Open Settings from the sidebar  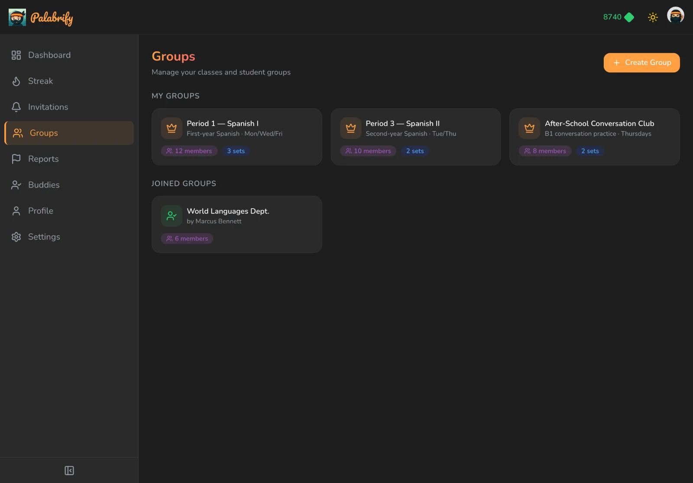click(69, 237)
